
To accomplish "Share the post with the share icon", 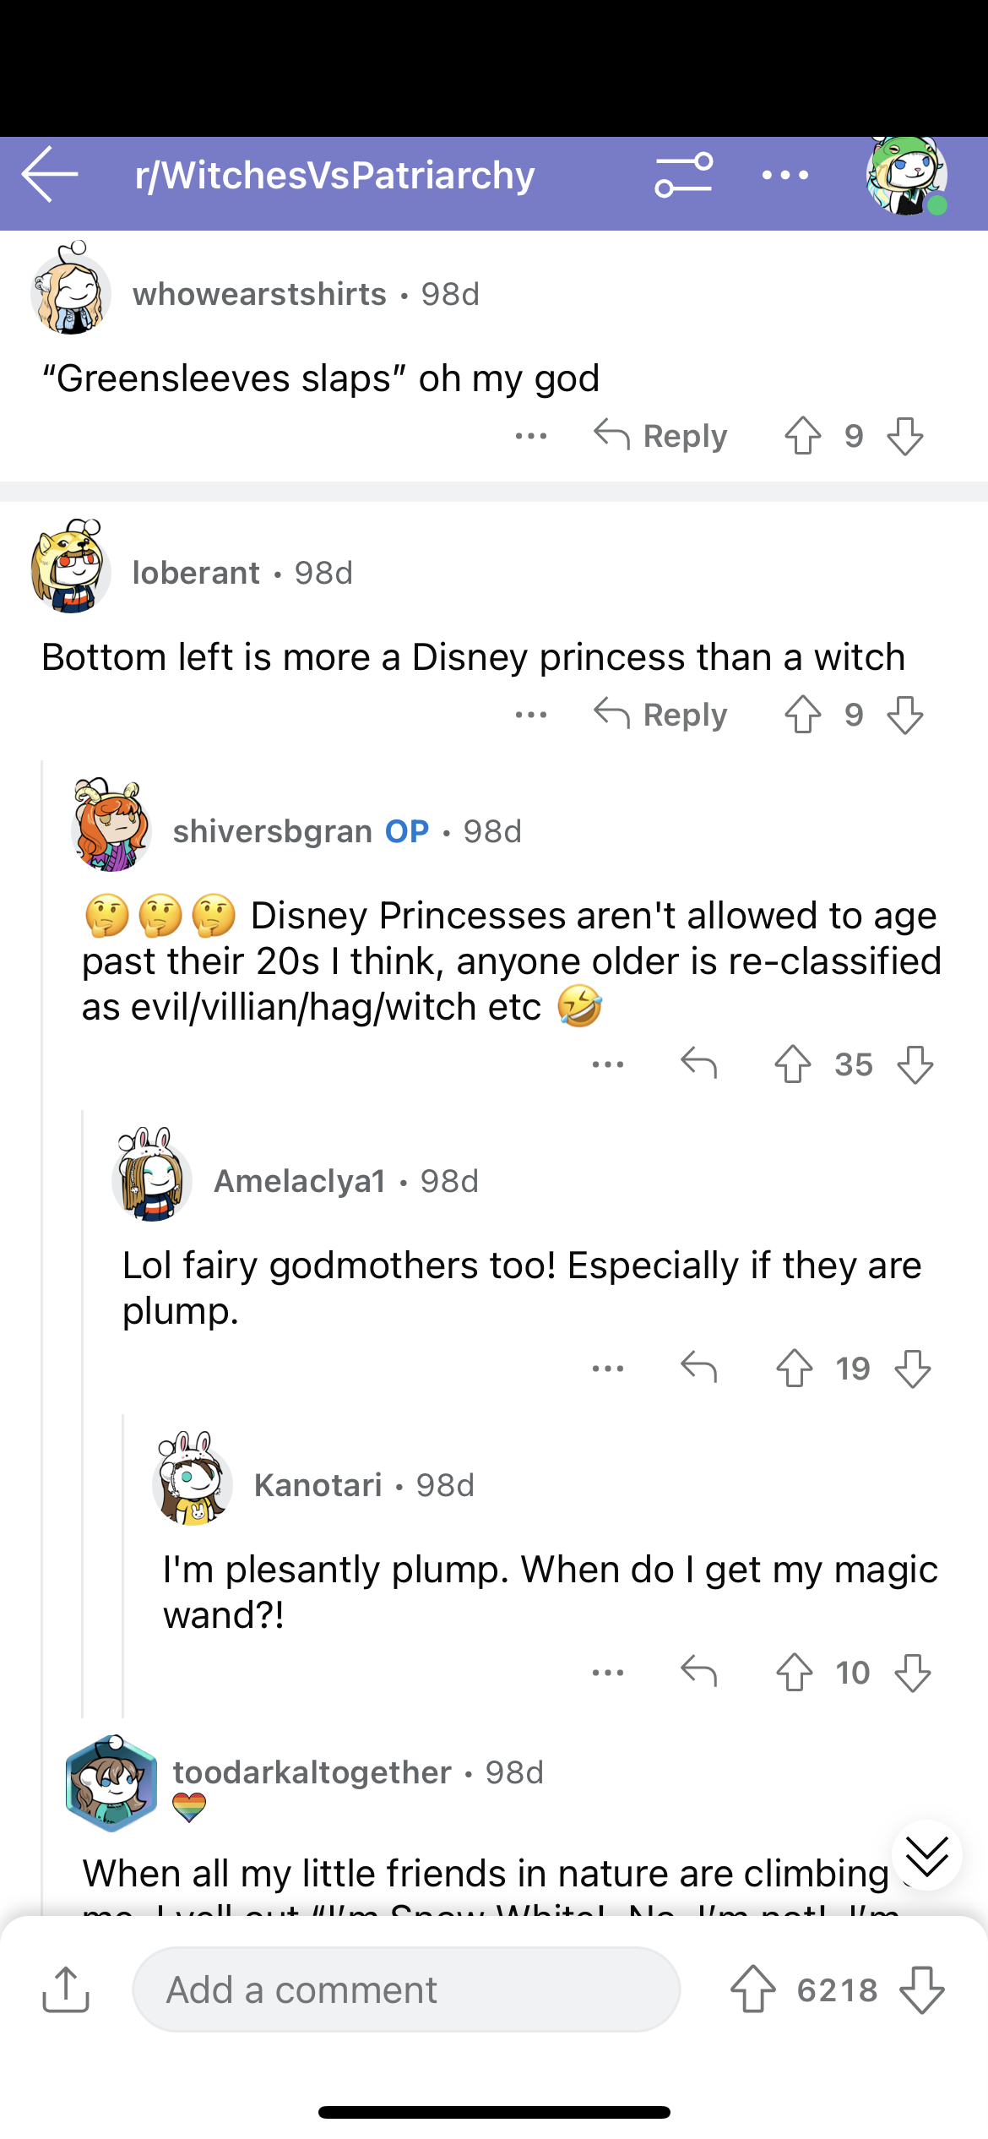I will pos(66,1990).
